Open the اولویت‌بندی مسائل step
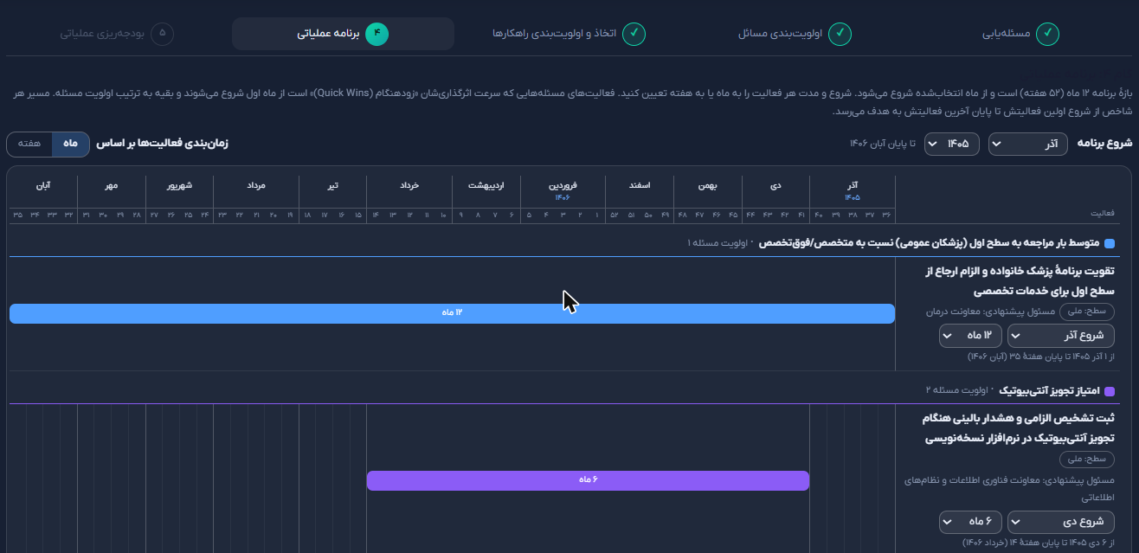This screenshot has height=553, width=1139. pyautogui.click(x=795, y=34)
